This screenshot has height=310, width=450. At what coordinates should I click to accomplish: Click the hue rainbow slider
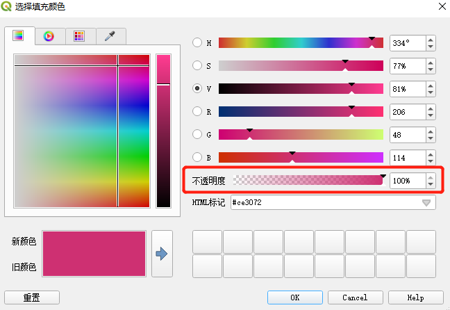point(301,43)
